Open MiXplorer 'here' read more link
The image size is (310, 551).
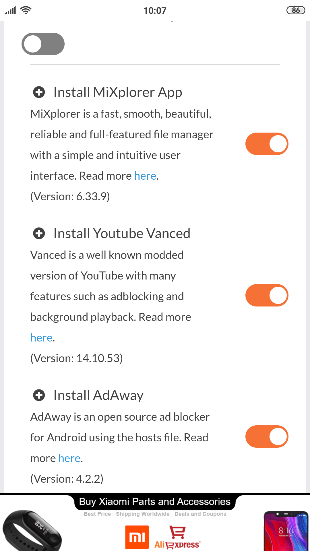(145, 176)
